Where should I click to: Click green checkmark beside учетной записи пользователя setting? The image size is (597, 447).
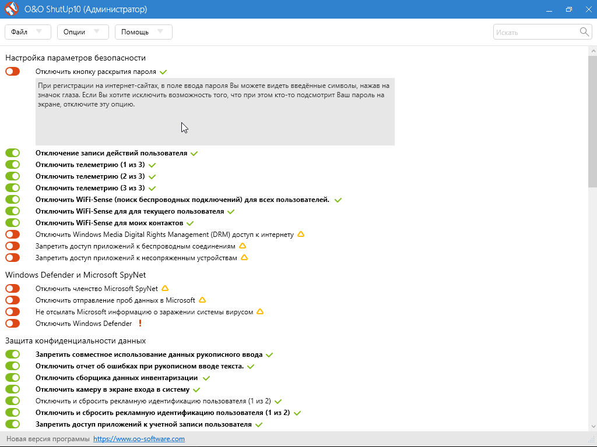click(x=259, y=424)
